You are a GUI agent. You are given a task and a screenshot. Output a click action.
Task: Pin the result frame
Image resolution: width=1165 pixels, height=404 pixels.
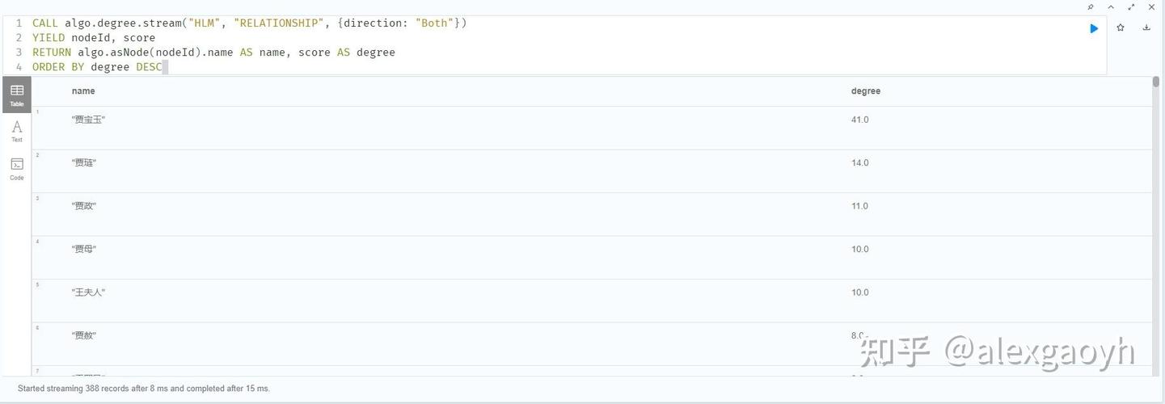(1091, 7)
